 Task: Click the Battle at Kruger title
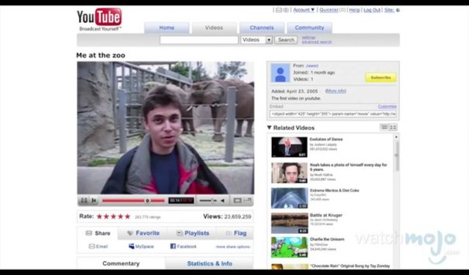(326, 215)
